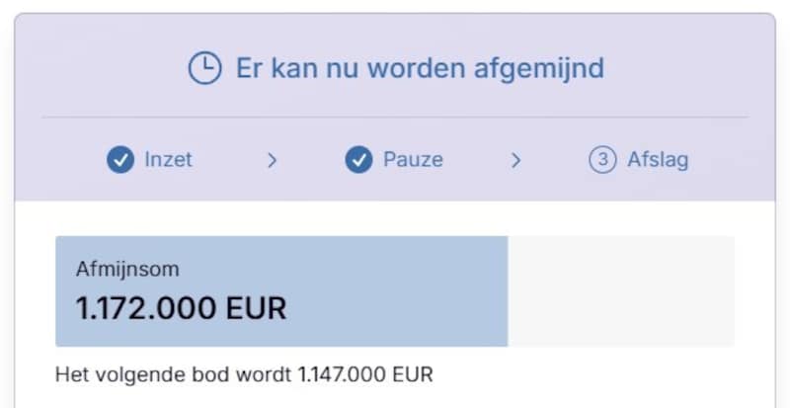Click the Afmijnsom label
790x408 pixels.
127,269
